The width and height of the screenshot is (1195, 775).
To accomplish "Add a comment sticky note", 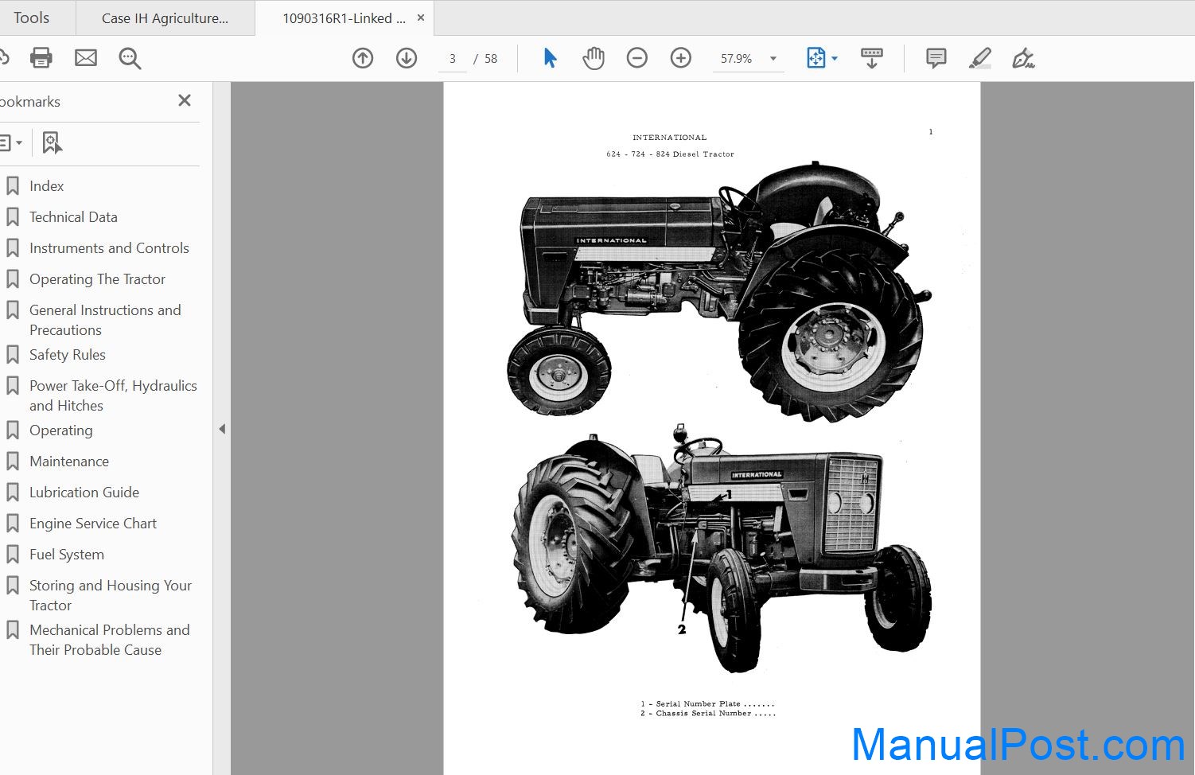I will tap(936, 58).
